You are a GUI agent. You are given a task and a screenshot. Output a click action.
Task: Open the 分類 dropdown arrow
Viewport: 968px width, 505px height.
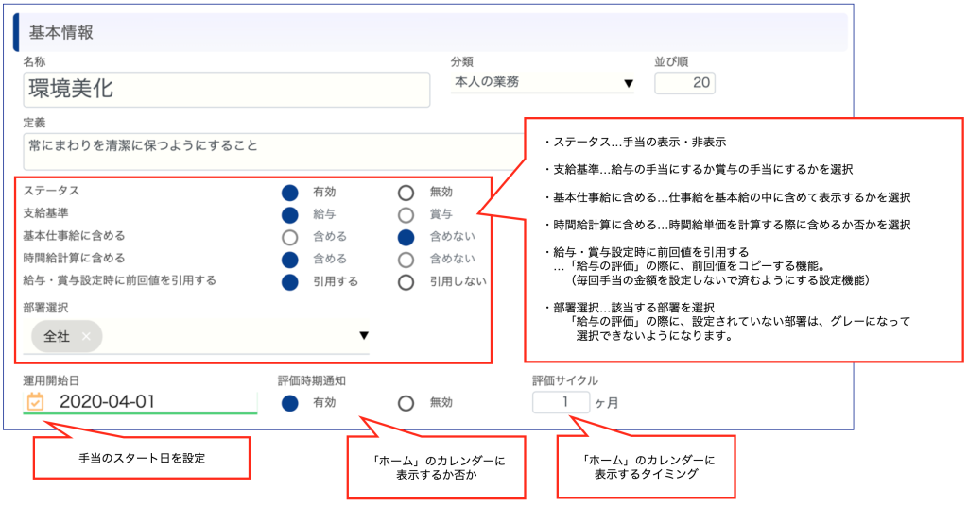click(629, 84)
